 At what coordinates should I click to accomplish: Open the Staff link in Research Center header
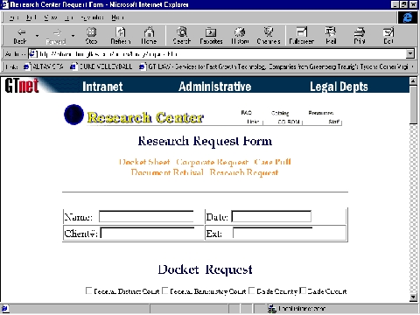[x=334, y=122]
